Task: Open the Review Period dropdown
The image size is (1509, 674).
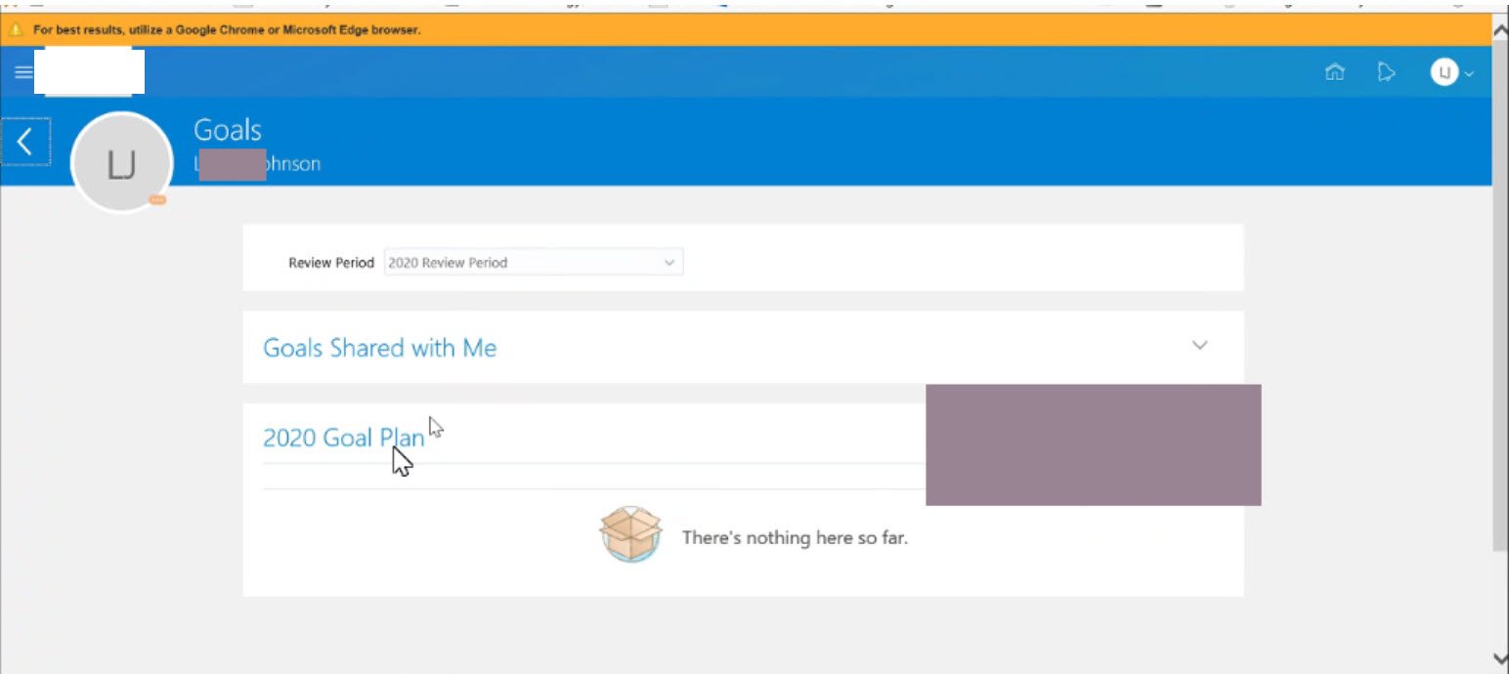Action: point(668,262)
